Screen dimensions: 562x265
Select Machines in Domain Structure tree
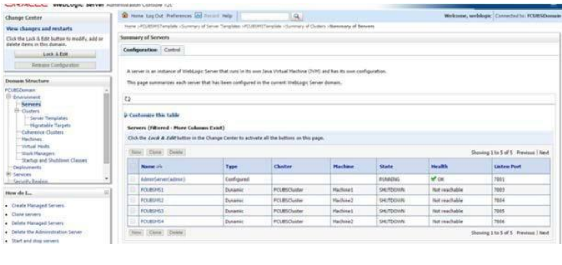pyautogui.click(x=32, y=139)
